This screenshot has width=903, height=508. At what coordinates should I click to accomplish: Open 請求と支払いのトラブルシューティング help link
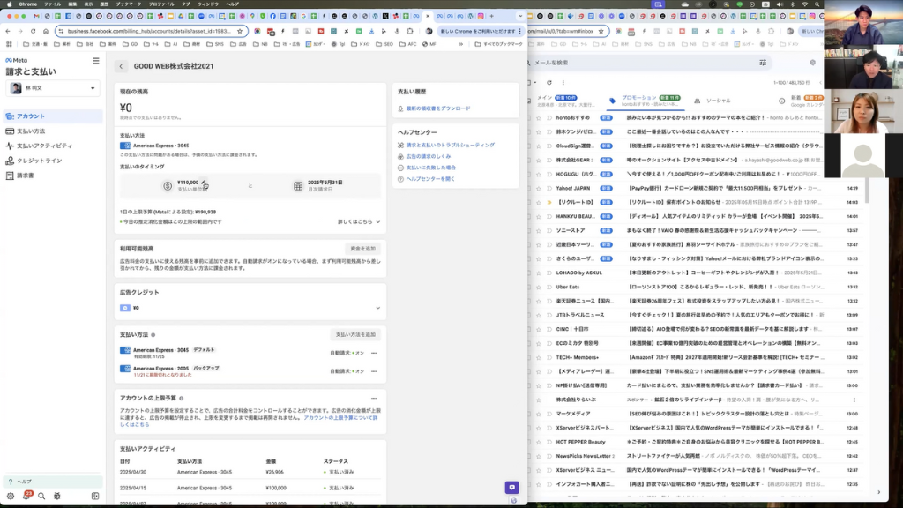click(x=451, y=146)
